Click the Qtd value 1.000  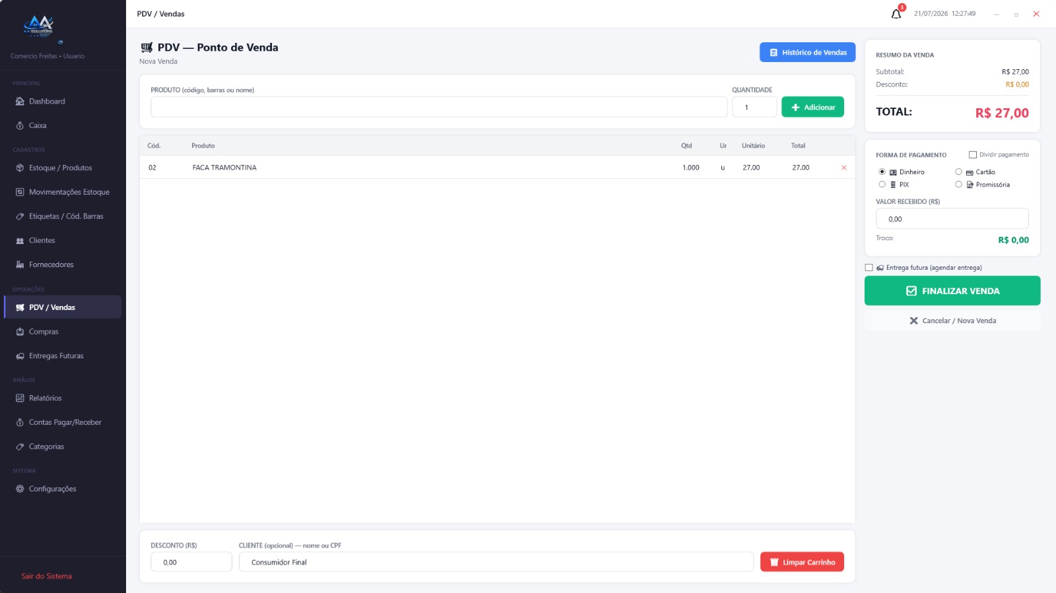691,168
